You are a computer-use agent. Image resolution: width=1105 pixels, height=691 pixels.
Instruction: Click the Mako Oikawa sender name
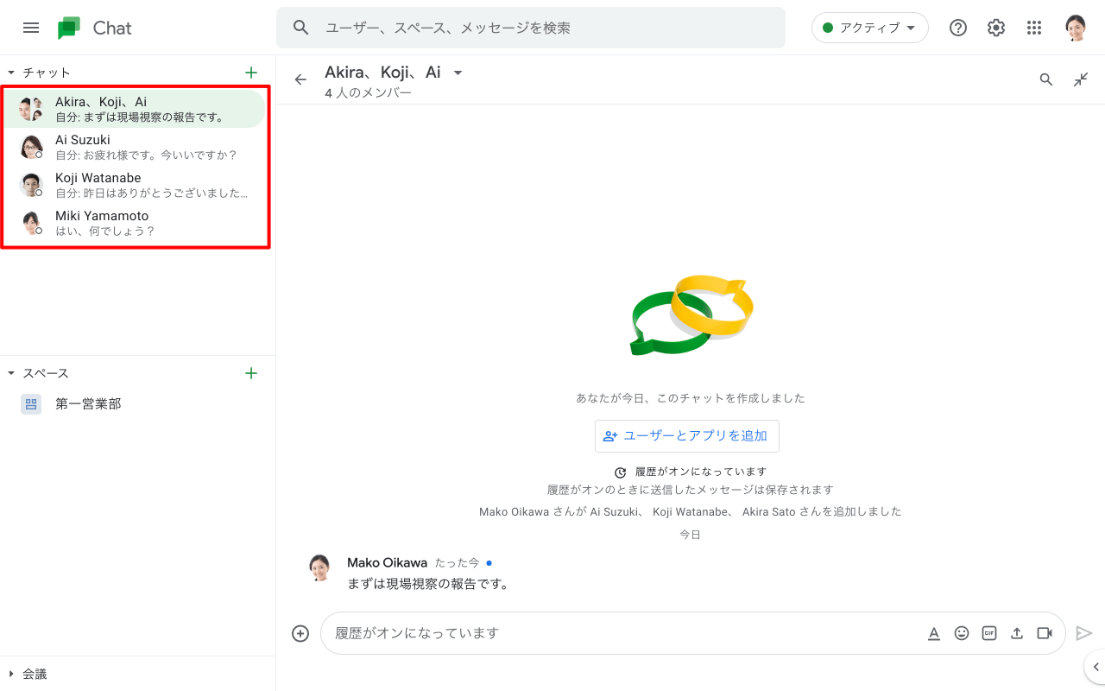[387, 562]
